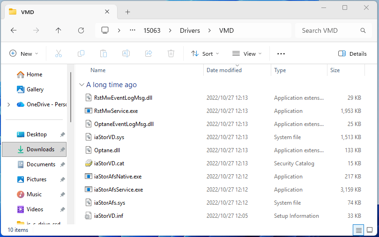Open Videos in the sidebar
Image resolution: width=379 pixels, height=237 pixels.
pos(35,209)
